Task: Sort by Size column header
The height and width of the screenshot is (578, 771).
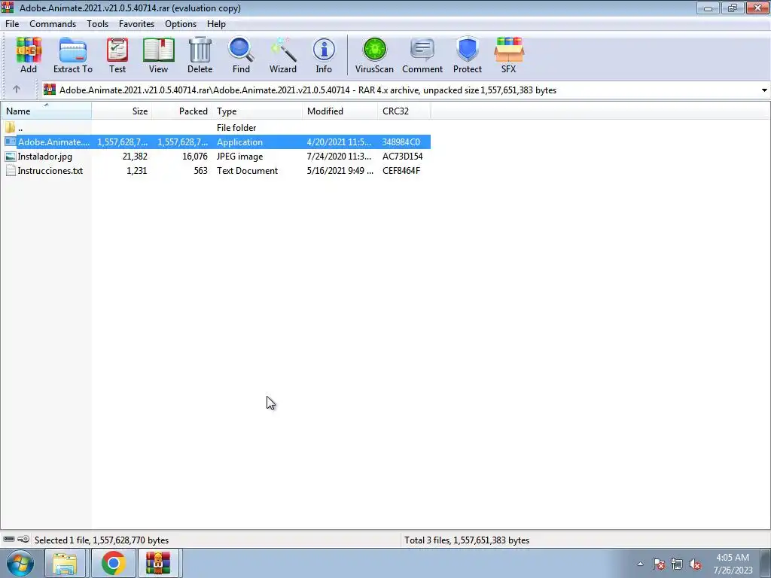Action: [x=121, y=111]
